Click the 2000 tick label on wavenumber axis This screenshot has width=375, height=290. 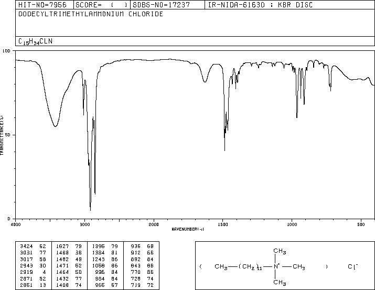154,224
